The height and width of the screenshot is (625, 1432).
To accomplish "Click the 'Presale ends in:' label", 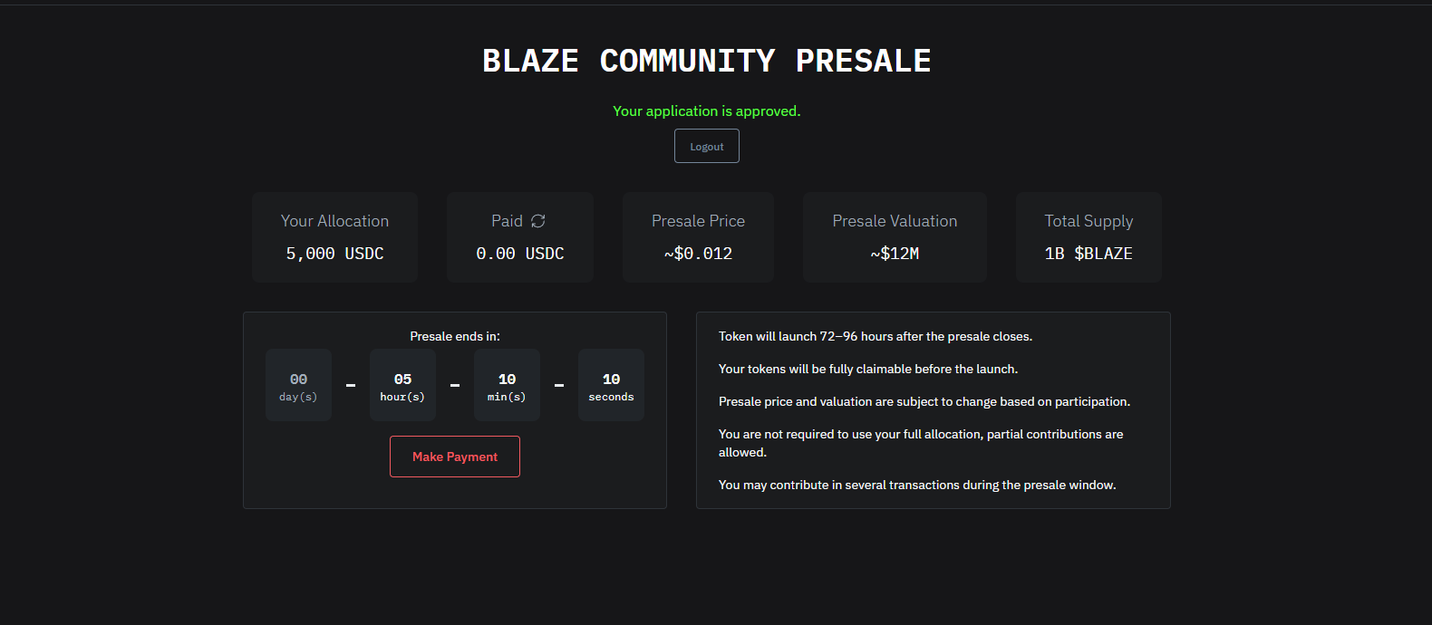I will pos(455,336).
